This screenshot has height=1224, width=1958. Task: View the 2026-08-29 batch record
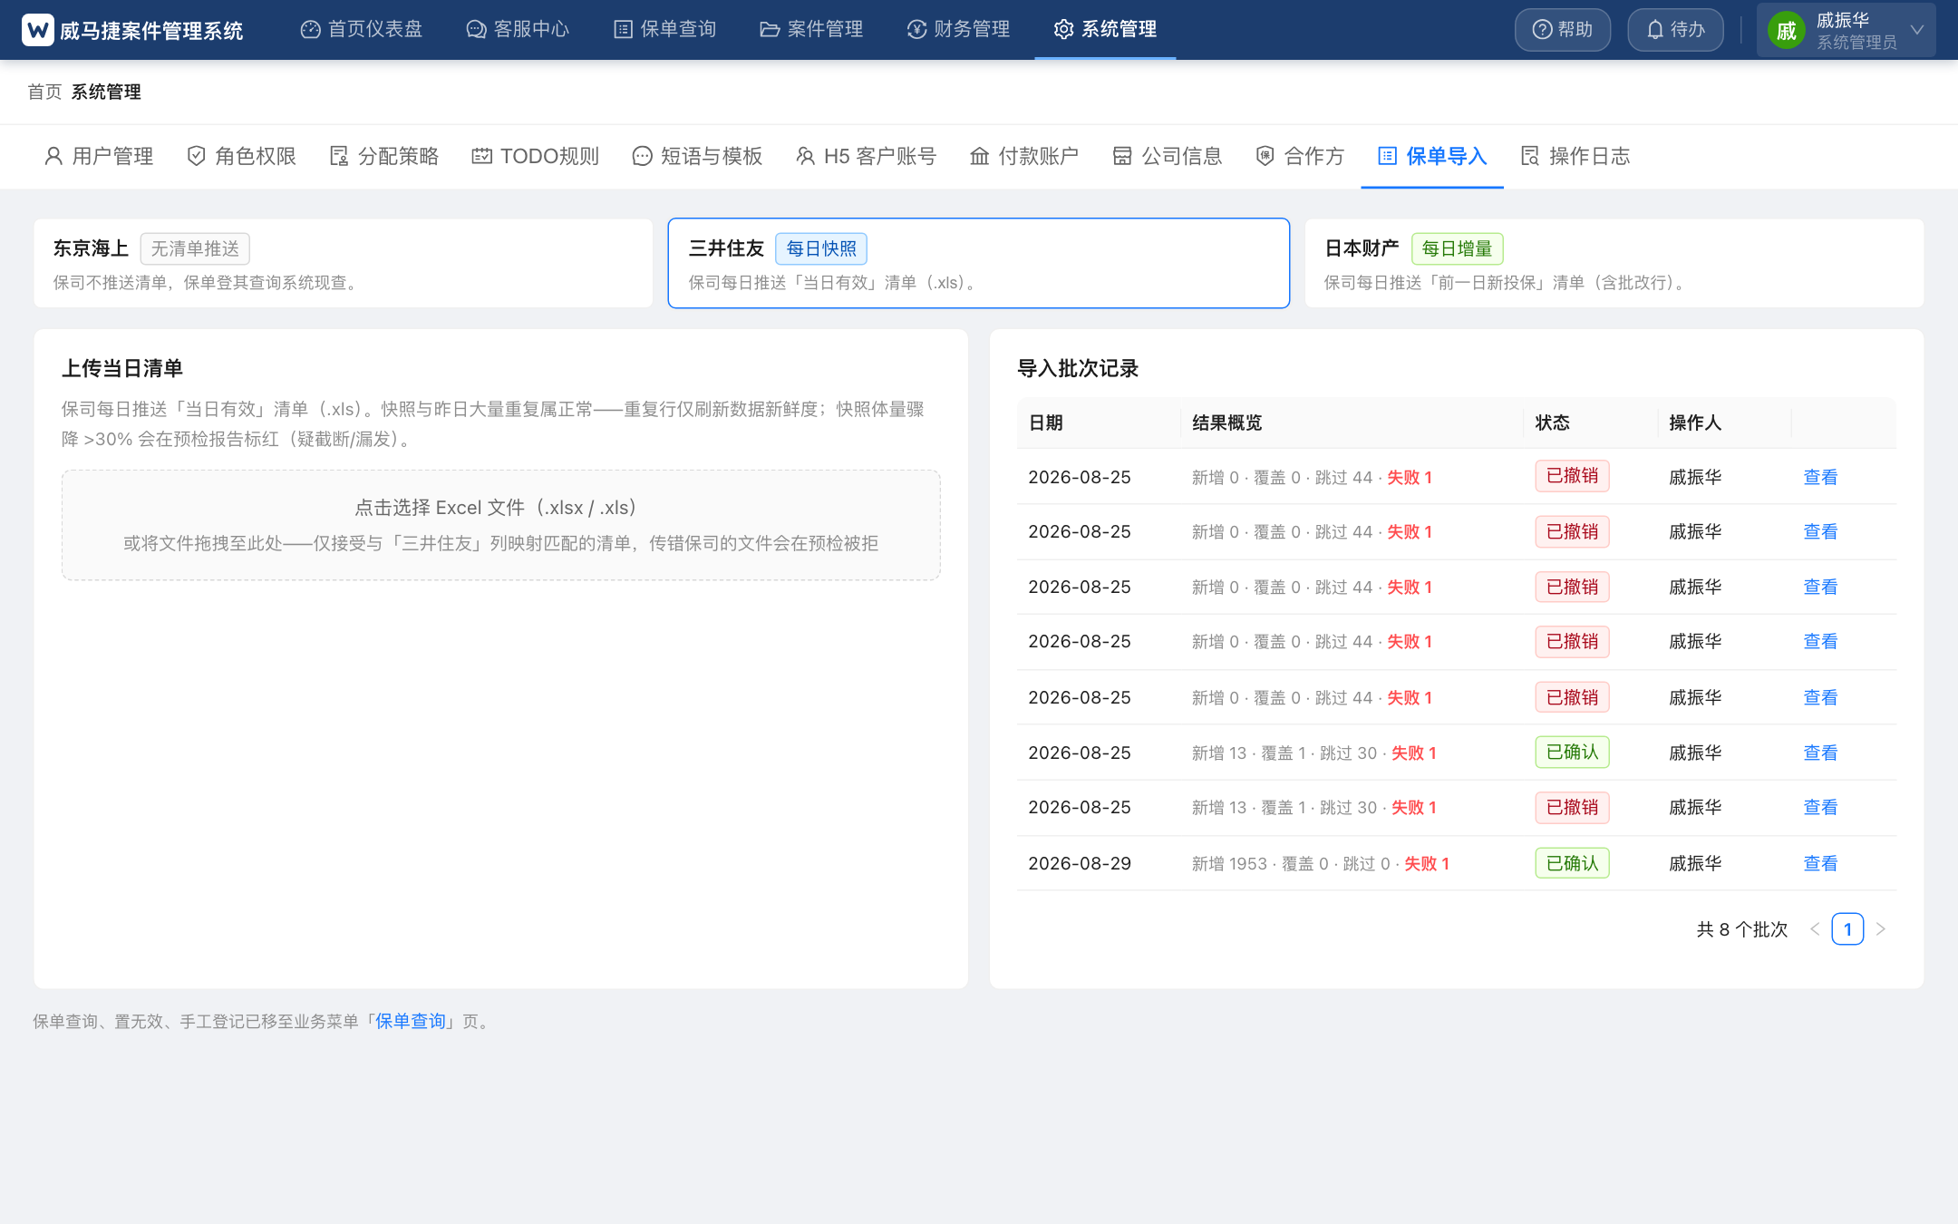pyautogui.click(x=1820, y=863)
